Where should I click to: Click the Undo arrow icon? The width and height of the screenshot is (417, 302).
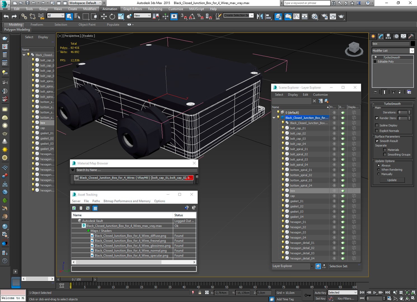[6, 16]
